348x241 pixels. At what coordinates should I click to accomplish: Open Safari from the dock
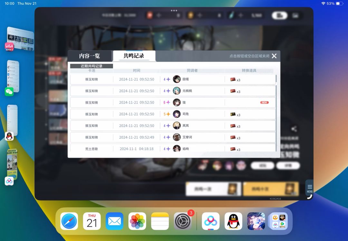(x=69, y=221)
